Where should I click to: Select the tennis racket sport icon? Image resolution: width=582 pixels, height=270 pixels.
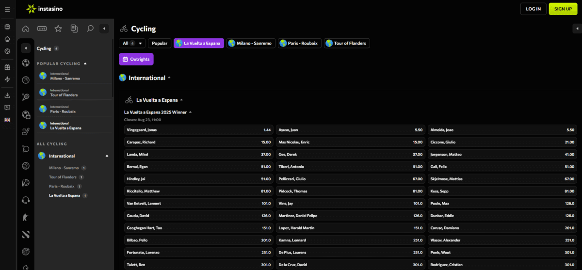(x=26, y=97)
